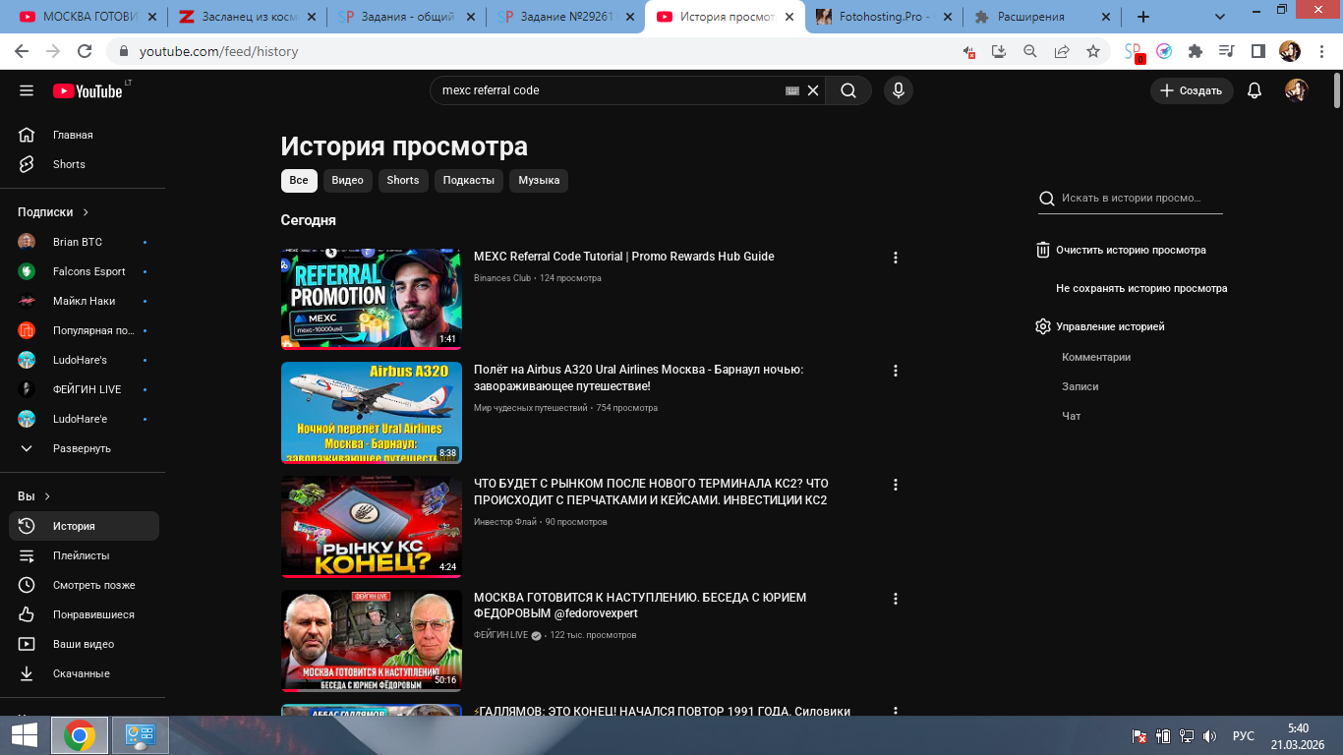Screen dimensions: 1343x755
Task: Expand the Вы section header
Action: [x=33, y=496]
